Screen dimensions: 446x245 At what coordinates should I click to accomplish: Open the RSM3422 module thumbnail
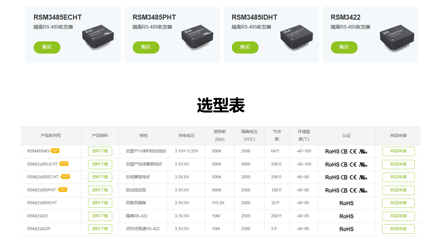pyautogui.click(x=397, y=38)
